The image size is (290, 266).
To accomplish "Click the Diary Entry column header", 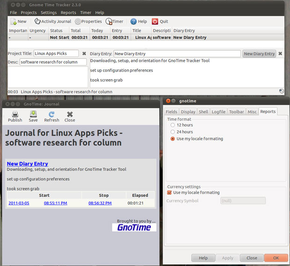I will coord(228,30).
